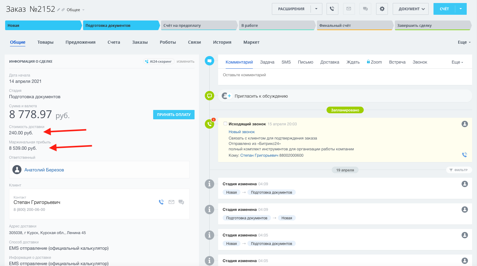Click the green outgoing call timeline icon
The width and height of the screenshot is (477, 266).
209,124
